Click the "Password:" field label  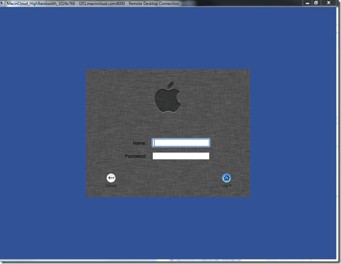(x=135, y=156)
